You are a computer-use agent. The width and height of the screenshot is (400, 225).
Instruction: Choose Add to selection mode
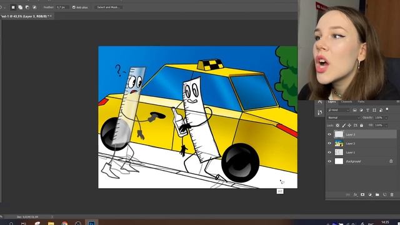[20, 7]
